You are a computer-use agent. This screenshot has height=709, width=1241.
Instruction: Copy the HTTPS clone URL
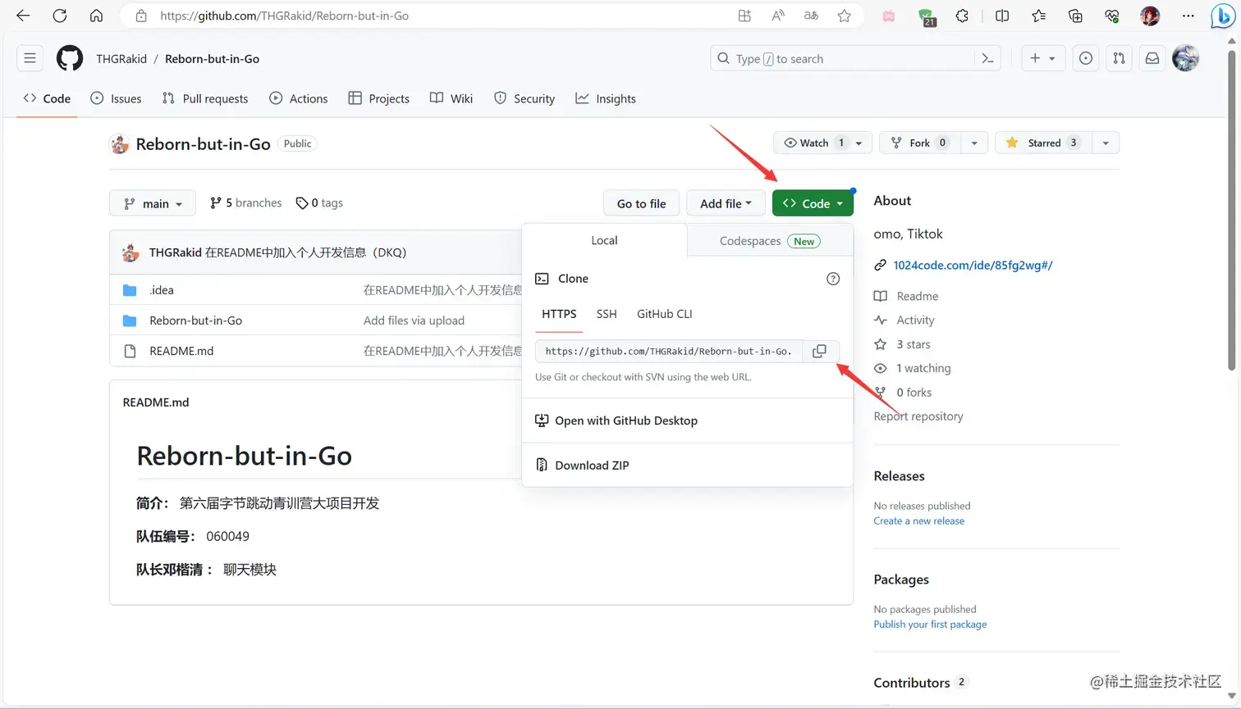pos(819,351)
